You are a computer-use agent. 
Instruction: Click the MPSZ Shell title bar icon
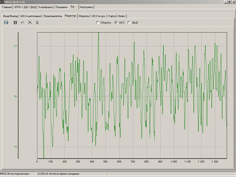pos(2,2)
